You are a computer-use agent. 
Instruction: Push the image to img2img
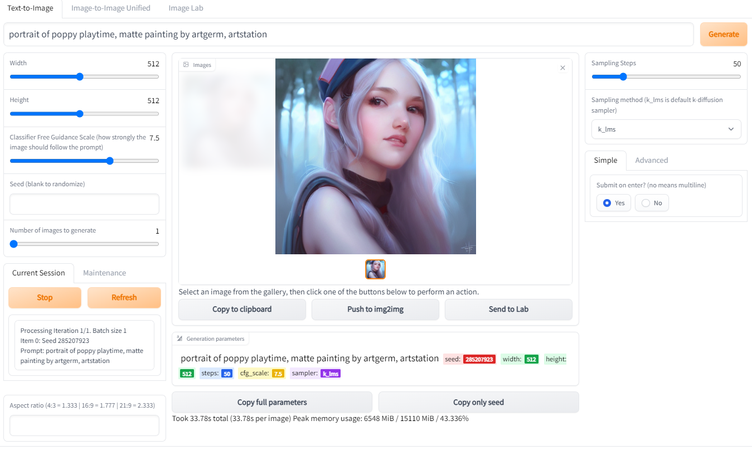(375, 309)
